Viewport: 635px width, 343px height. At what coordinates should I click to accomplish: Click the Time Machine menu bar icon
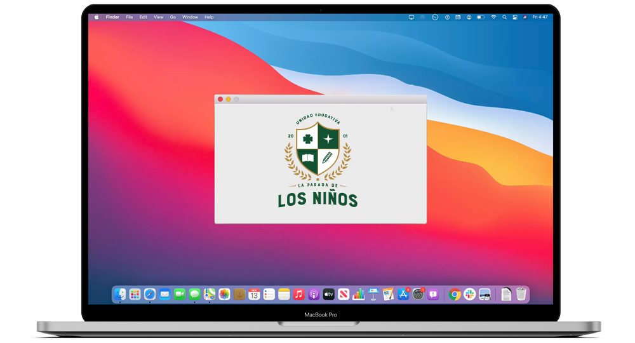pyautogui.click(x=435, y=17)
